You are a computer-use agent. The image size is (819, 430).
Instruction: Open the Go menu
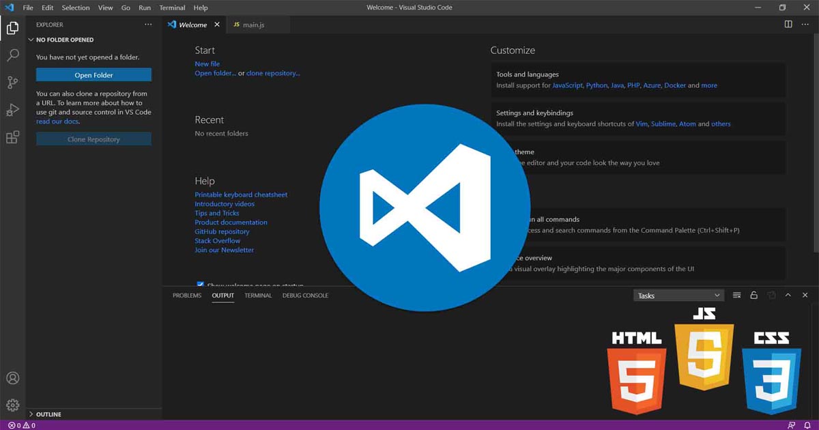coord(126,8)
